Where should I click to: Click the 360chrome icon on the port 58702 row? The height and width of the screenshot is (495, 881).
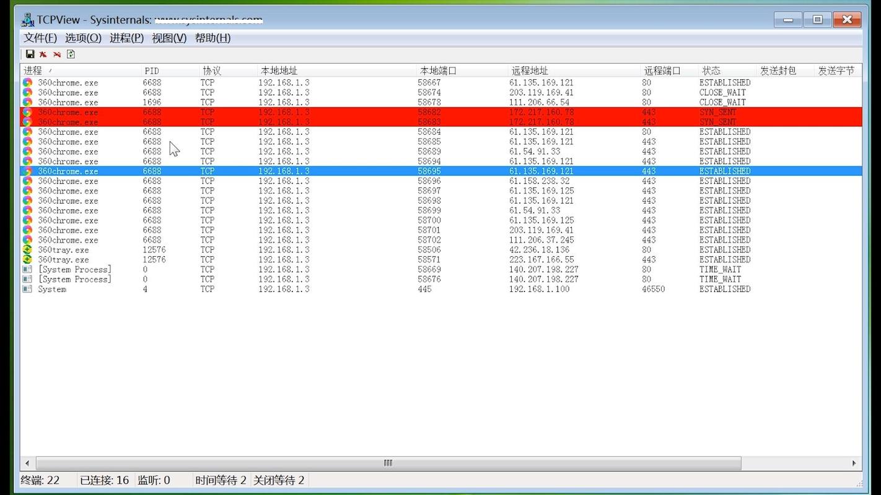[27, 240]
